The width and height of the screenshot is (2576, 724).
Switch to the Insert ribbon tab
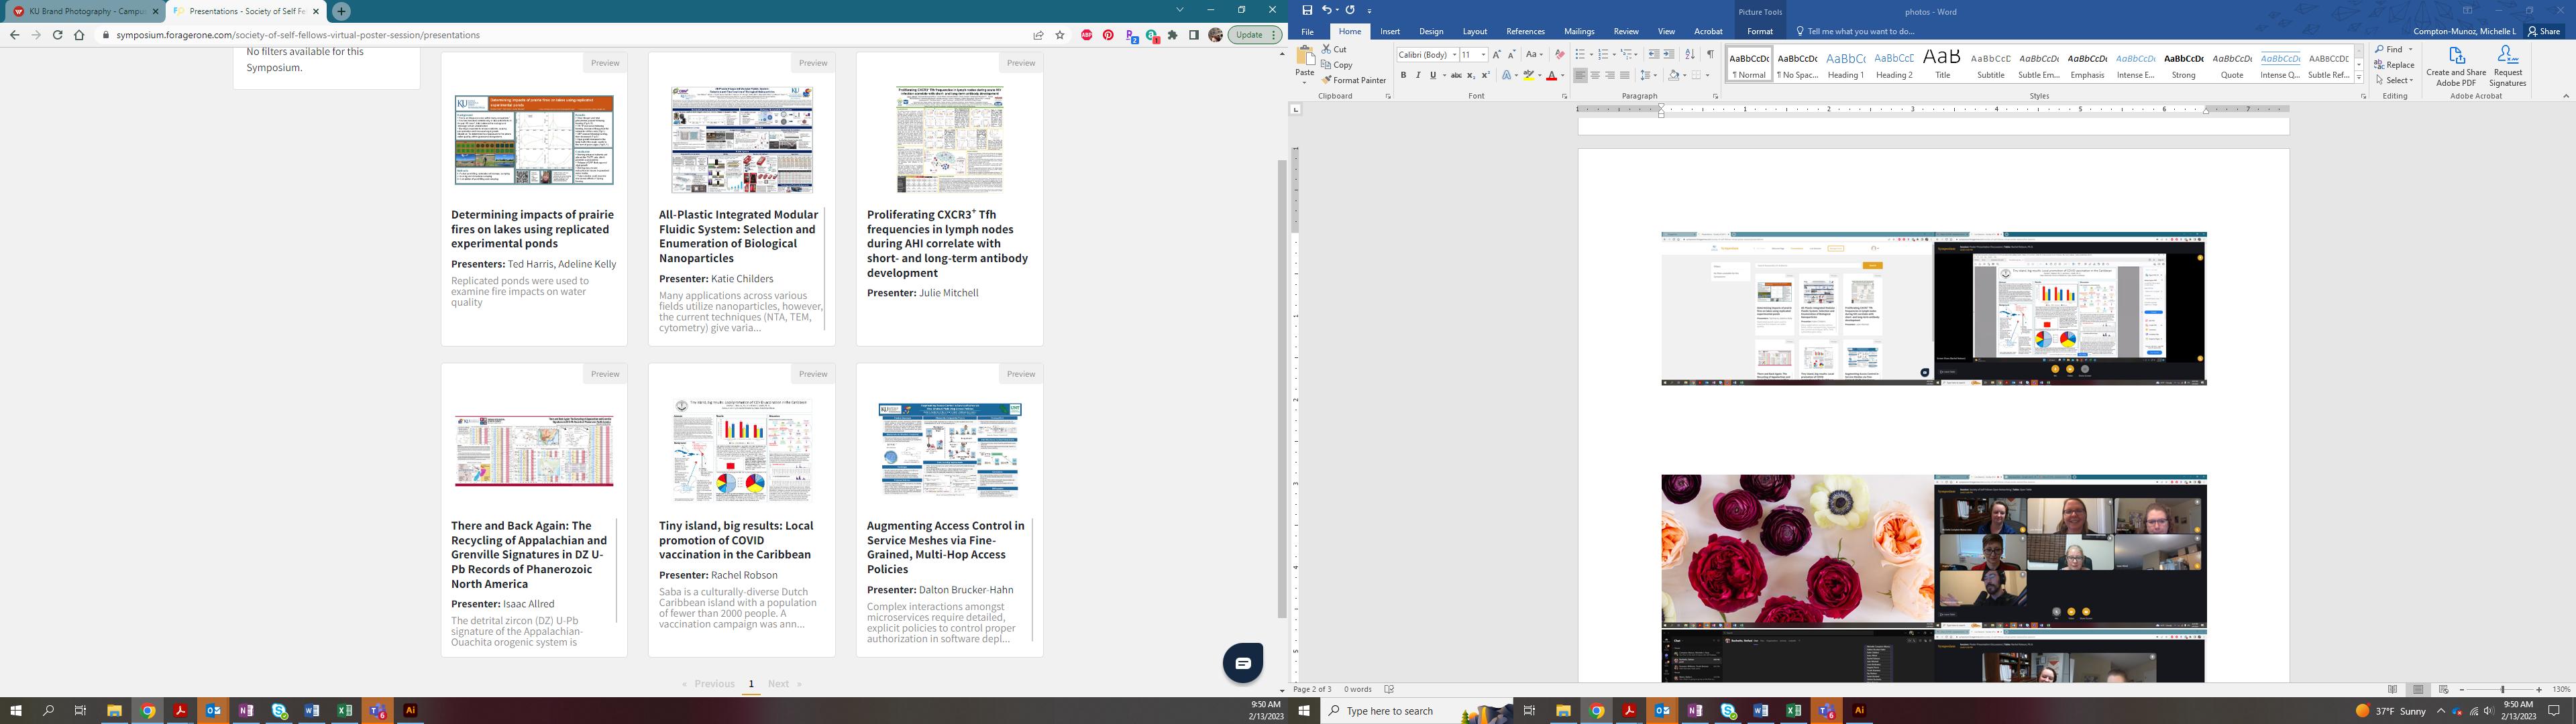tap(1390, 31)
